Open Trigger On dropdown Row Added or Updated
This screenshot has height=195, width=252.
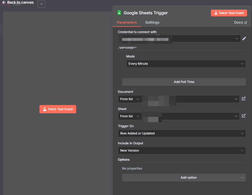182,133
